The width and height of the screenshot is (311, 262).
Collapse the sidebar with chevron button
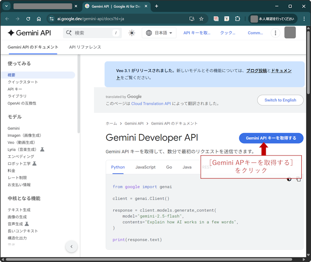click(x=71, y=247)
